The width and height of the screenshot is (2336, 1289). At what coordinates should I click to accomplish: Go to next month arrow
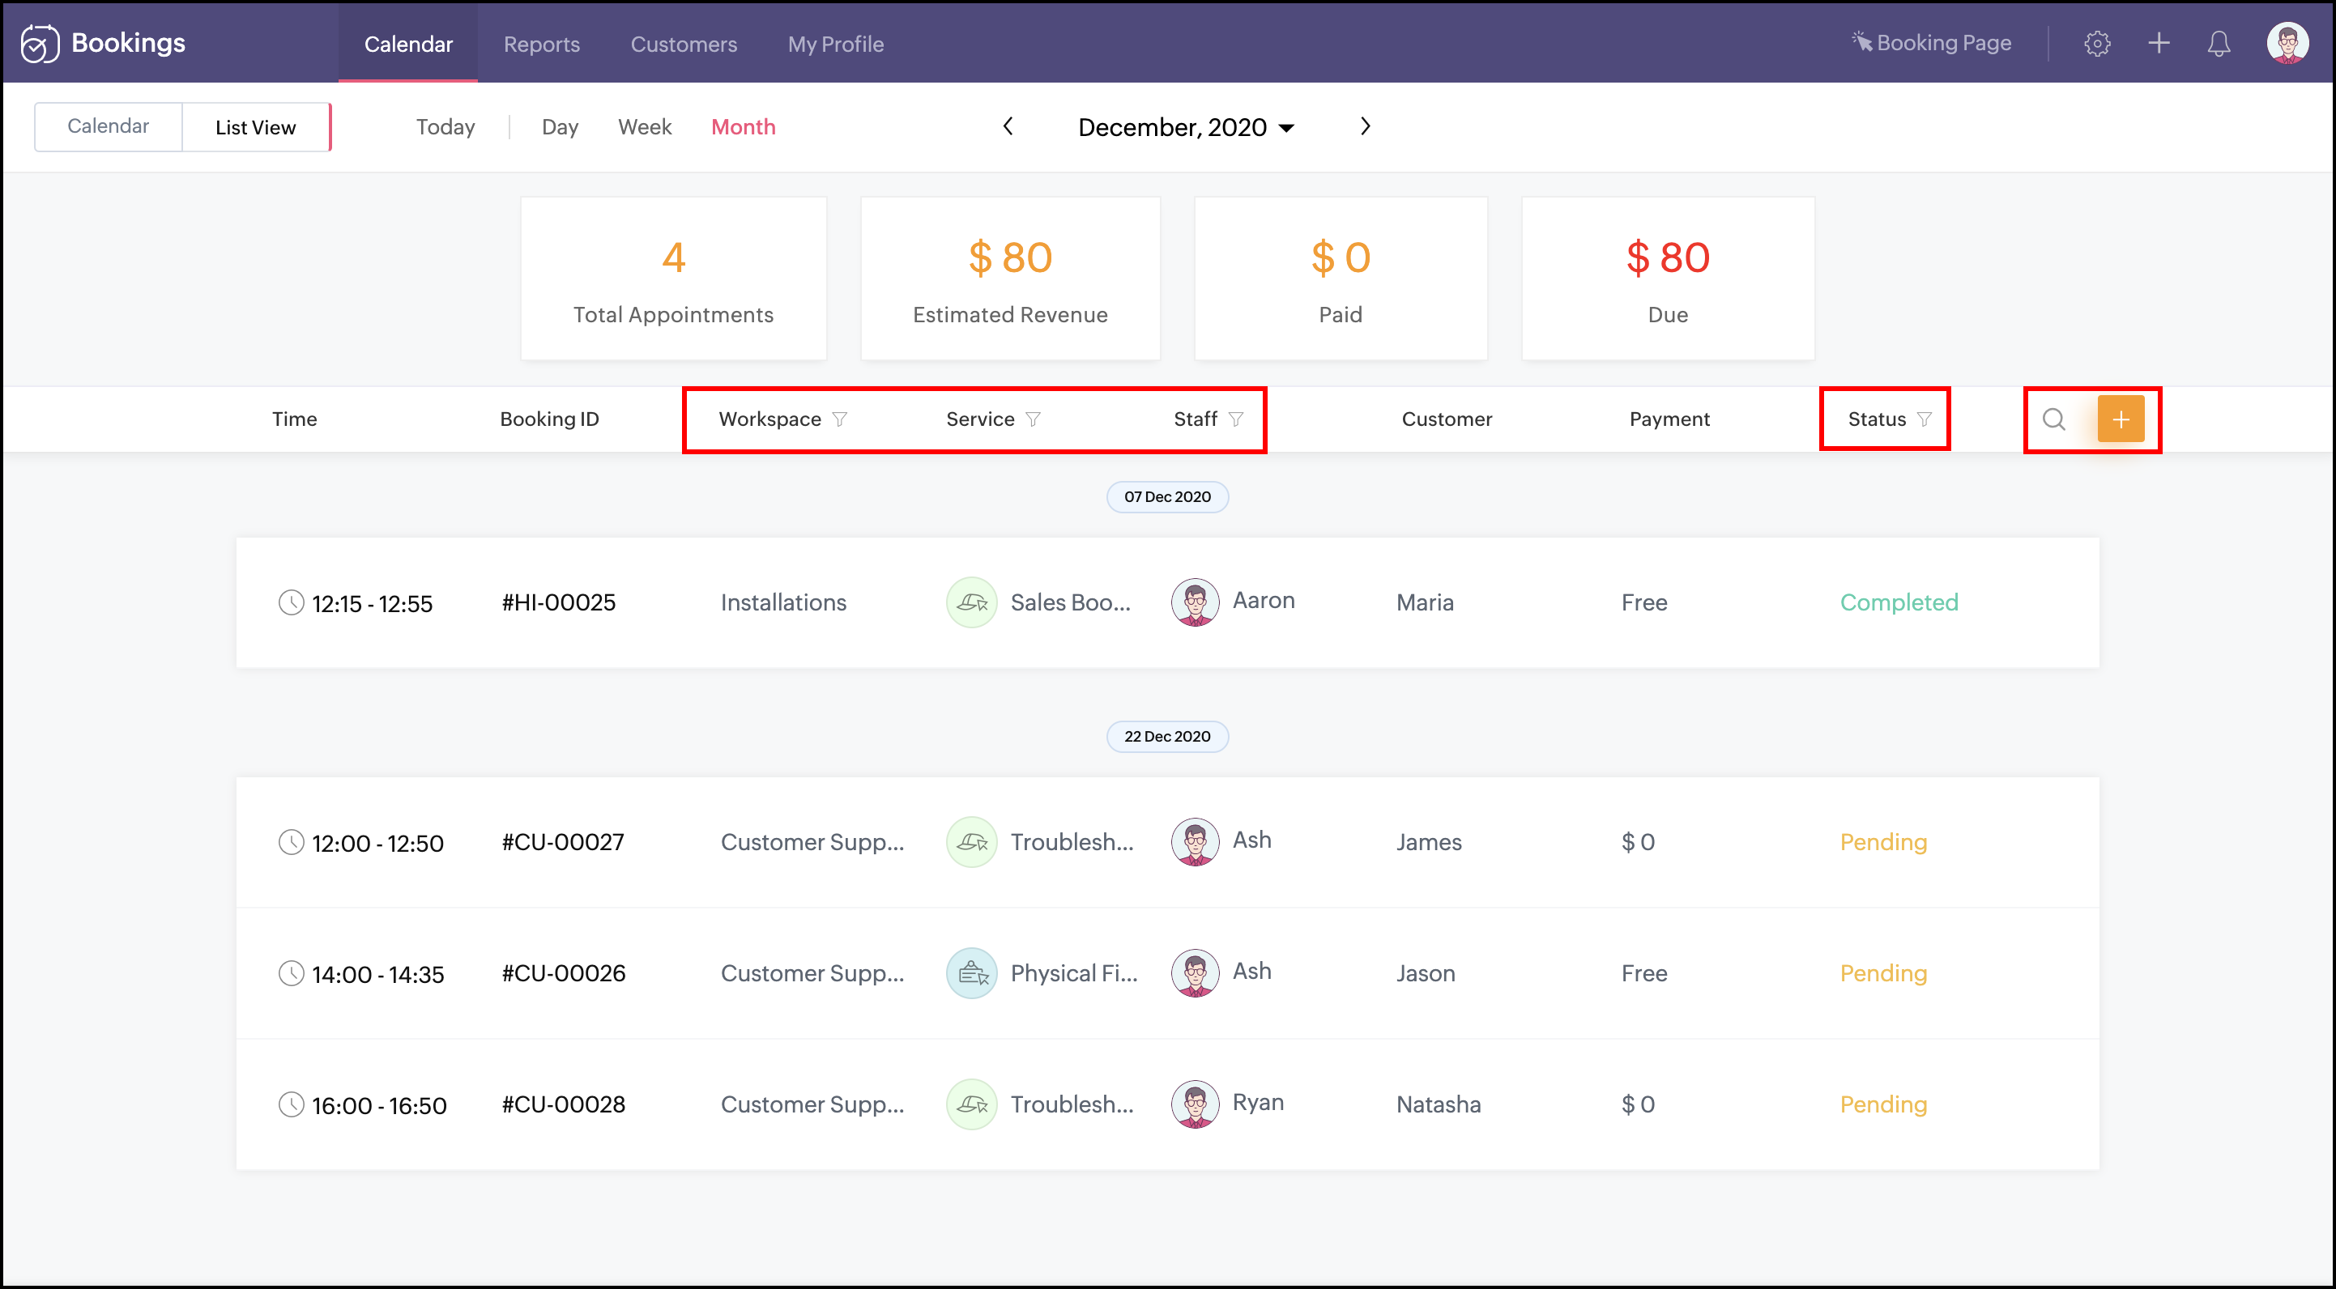(x=1365, y=127)
